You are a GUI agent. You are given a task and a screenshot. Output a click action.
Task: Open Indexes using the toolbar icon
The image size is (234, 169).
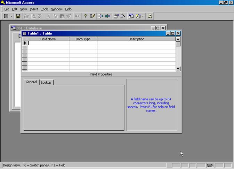click(93, 16)
